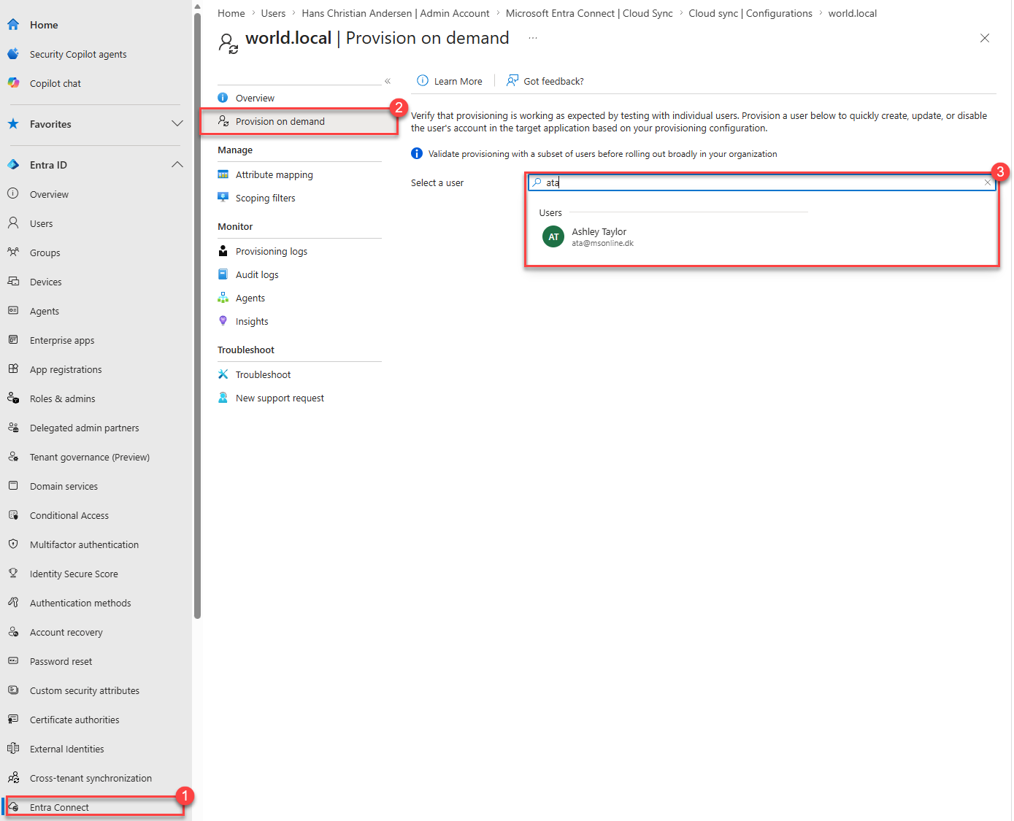Screen dimensions: 1014x821
Task: Go to Users breadcrumb link
Action: coord(273,13)
